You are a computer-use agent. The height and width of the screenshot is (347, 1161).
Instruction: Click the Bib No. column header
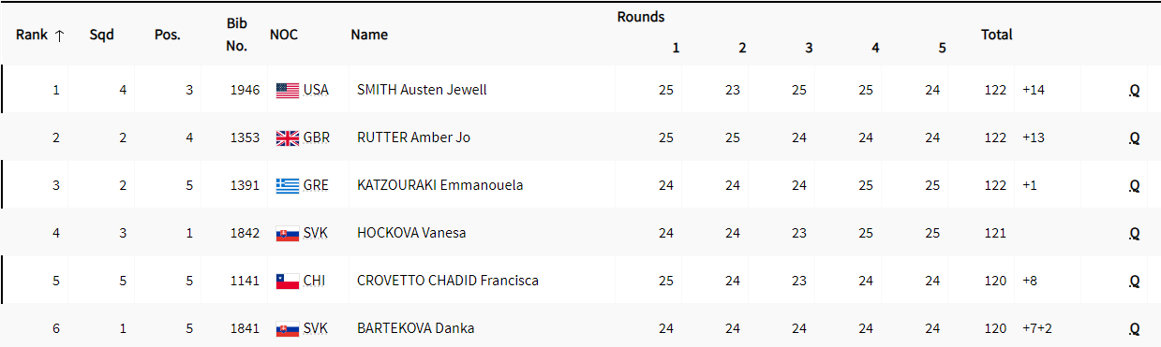(x=237, y=34)
